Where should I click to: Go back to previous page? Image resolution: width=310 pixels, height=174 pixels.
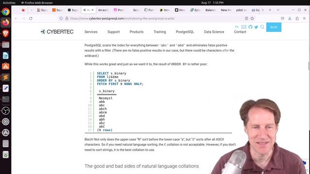click(x=16, y=18)
